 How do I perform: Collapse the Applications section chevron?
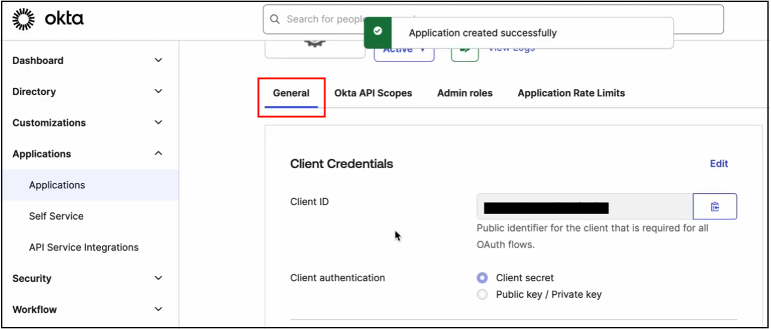coord(158,154)
